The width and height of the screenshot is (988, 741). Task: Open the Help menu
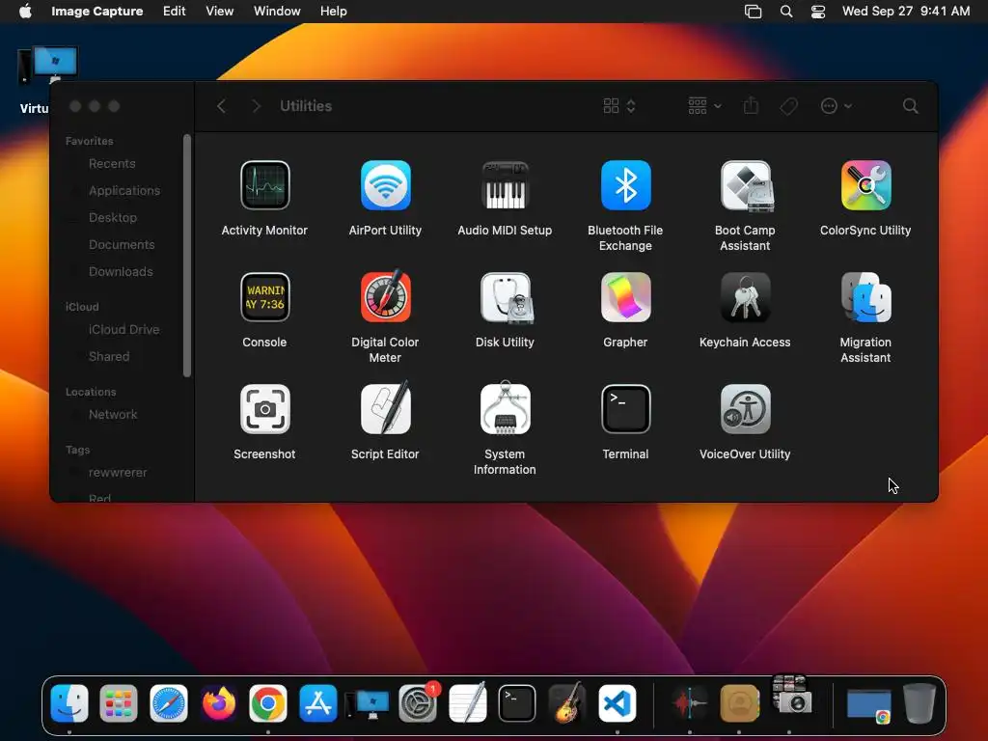333,12
